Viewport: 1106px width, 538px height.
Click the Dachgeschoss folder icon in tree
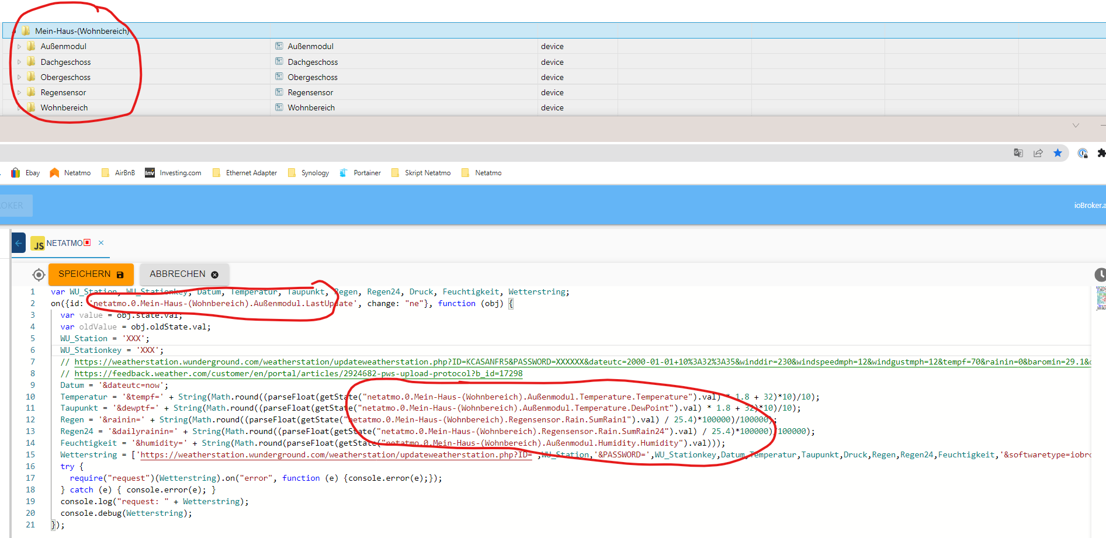32,61
